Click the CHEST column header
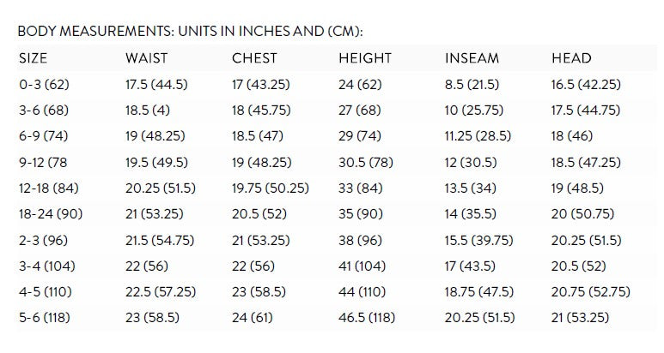The width and height of the screenshot is (664, 353). [x=253, y=58]
